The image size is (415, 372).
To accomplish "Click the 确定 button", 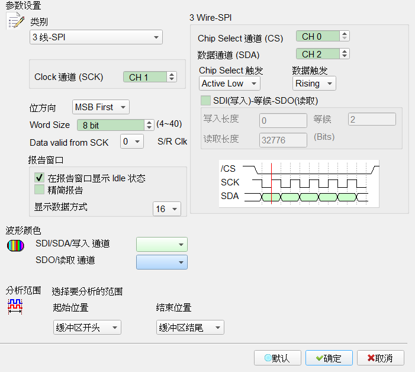I will coord(329,358).
